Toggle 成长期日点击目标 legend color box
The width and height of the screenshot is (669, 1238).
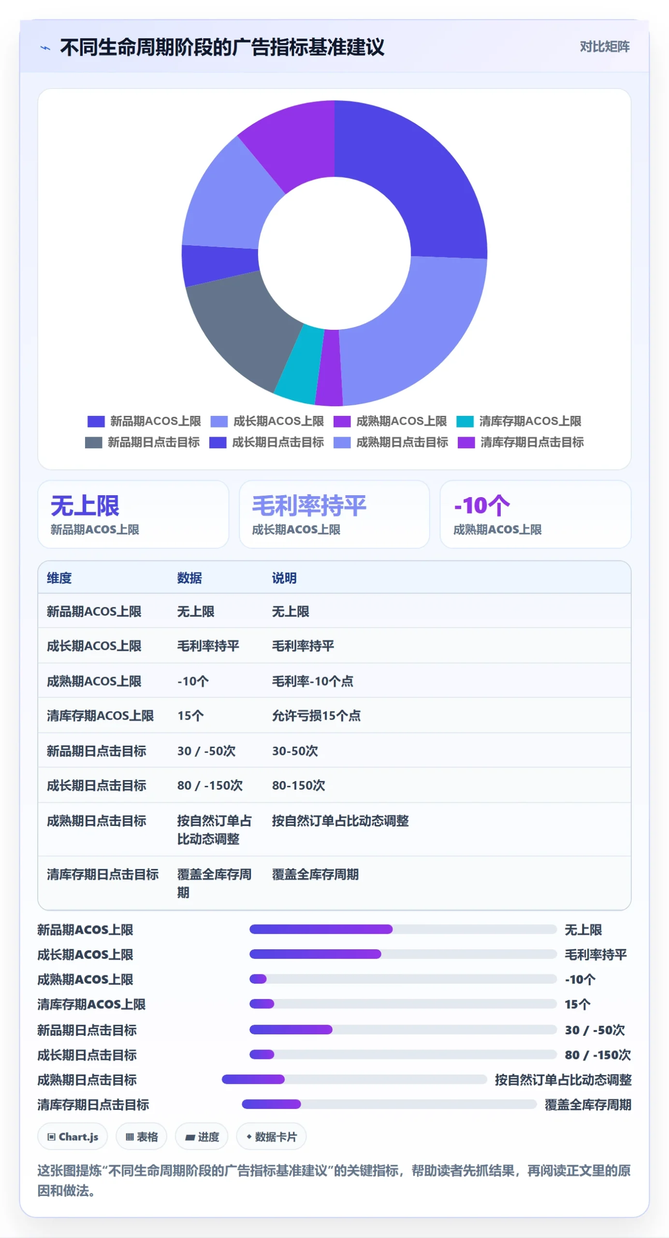[x=218, y=442]
